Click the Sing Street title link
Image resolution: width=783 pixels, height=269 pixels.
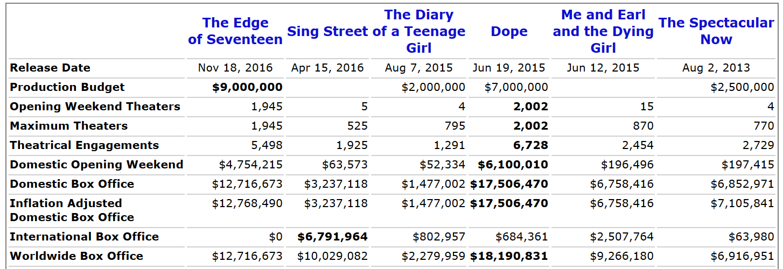tap(327, 32)
